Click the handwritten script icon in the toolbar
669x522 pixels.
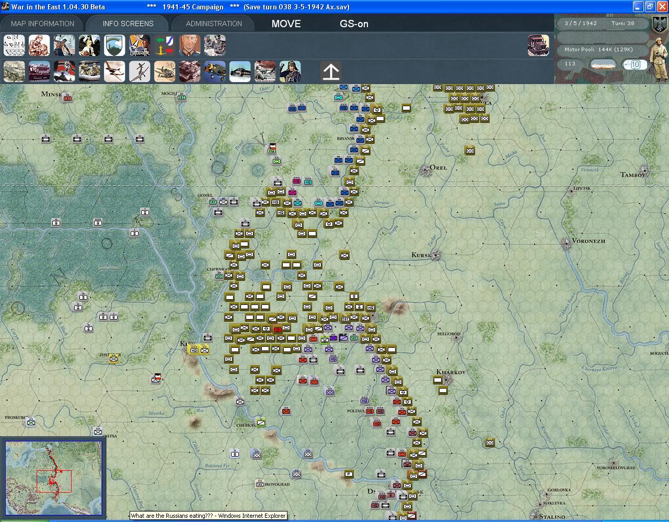click(x=14, y=46)
